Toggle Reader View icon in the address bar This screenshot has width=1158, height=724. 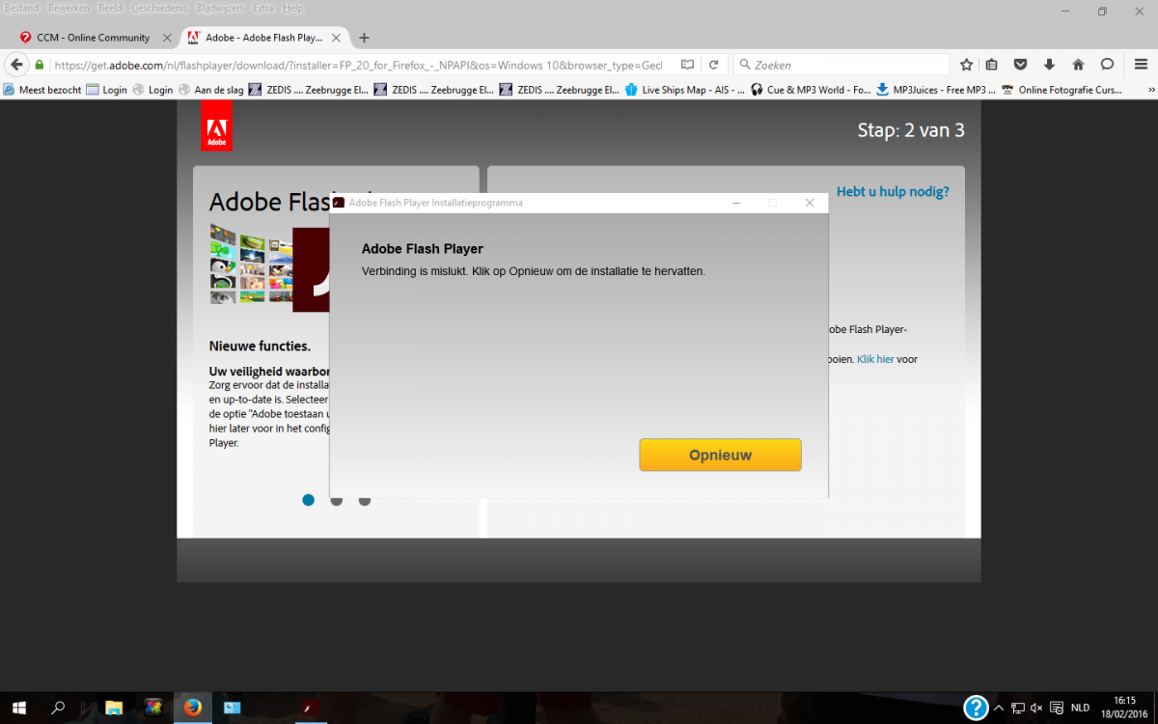(687, 65)
